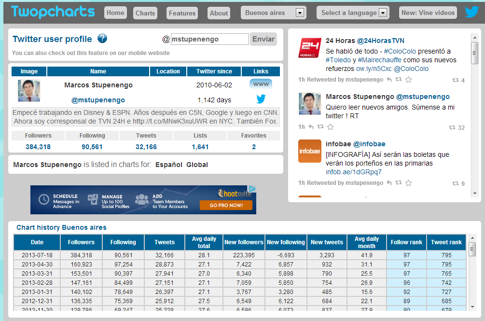Click the AdChoices icon on Hootsuite ad
Image resolution: width=485 pixels, height=321 pixels.
coord(252,189)
